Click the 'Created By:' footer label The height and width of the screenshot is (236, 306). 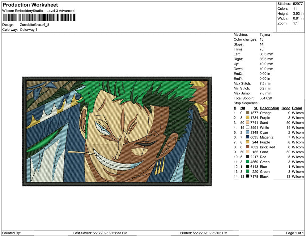coord(11,233)
